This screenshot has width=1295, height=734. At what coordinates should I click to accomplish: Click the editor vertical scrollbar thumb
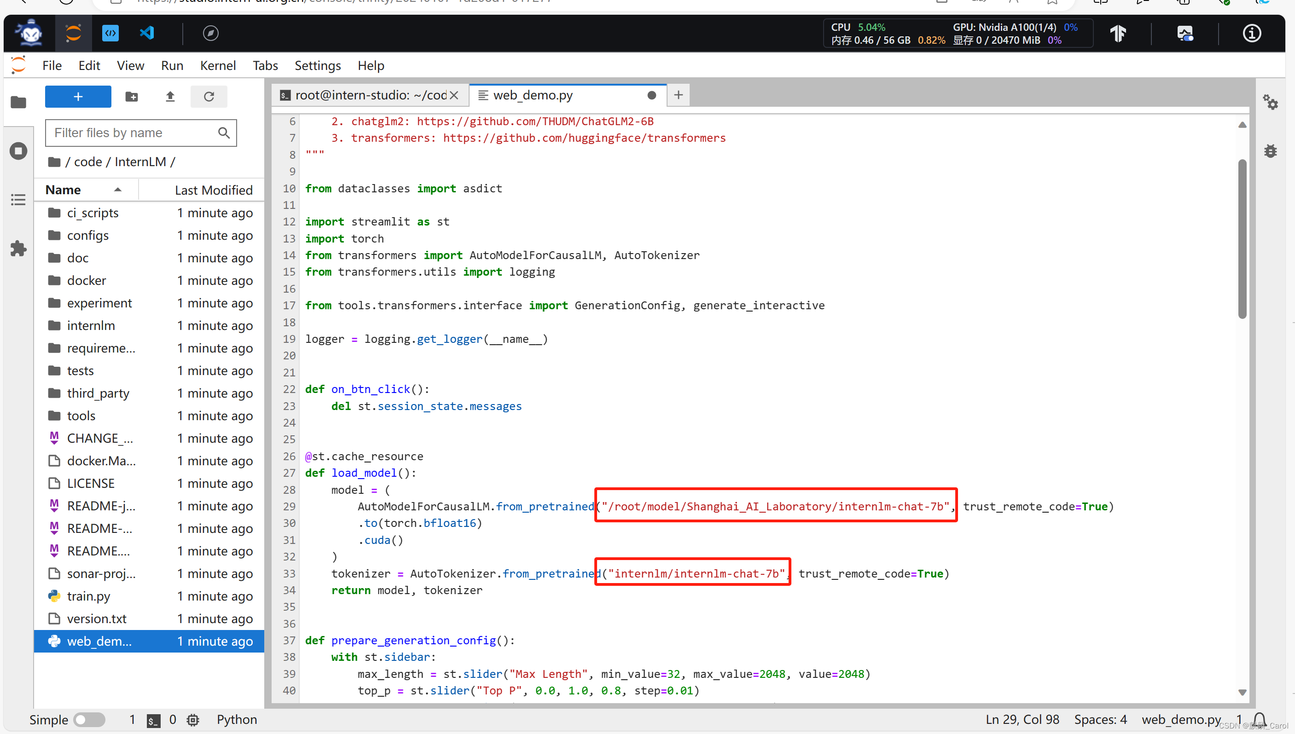1242,239
